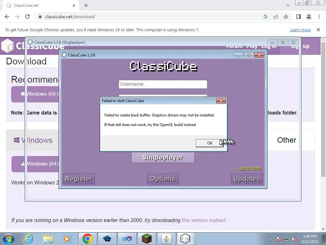Click ClassiCube site logo in page header
326x245 pixels.
(x=12, y=46)
